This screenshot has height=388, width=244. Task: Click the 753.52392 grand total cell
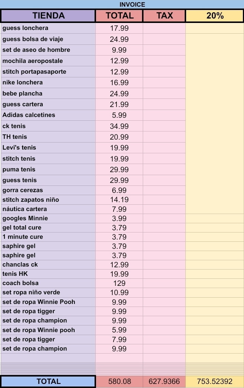click(x=215, y=381)
